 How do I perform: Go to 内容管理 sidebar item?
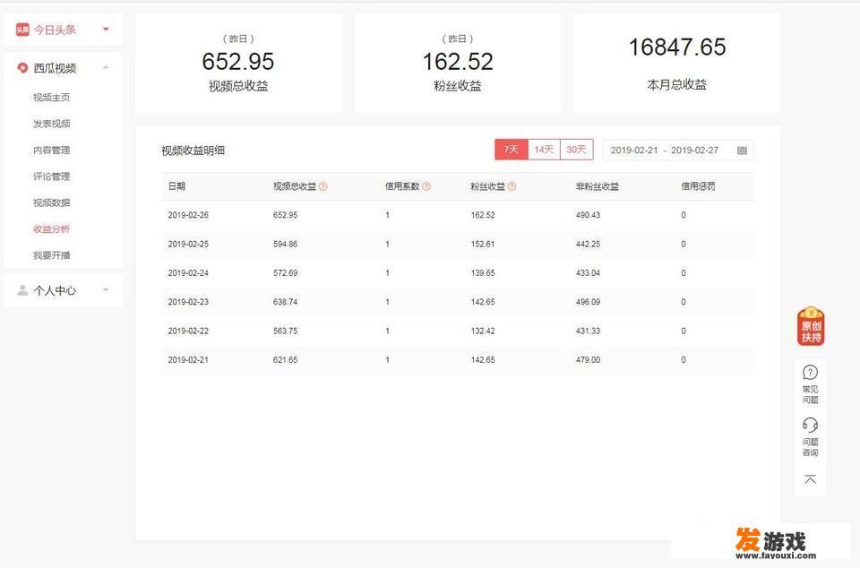point(52,151)
